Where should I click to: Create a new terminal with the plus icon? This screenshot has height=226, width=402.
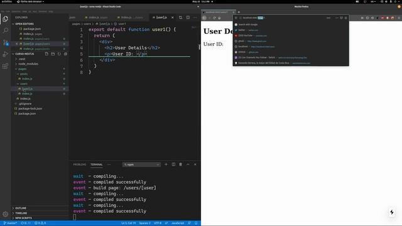point(166,164)
